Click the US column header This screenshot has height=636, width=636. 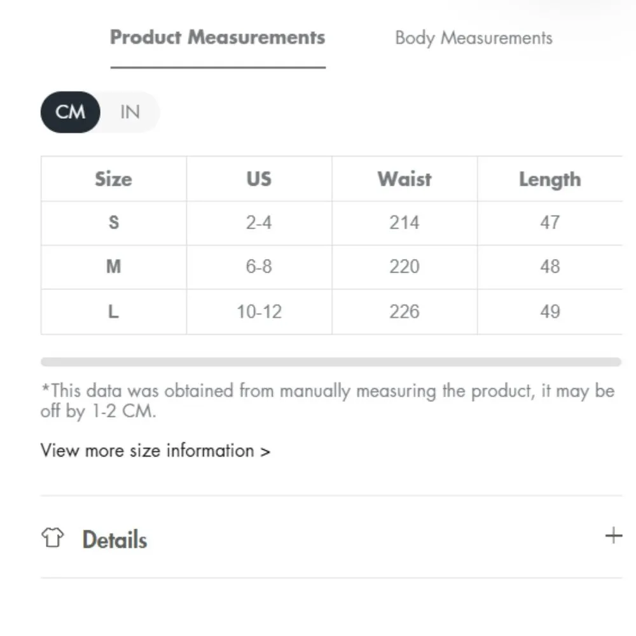259,179
